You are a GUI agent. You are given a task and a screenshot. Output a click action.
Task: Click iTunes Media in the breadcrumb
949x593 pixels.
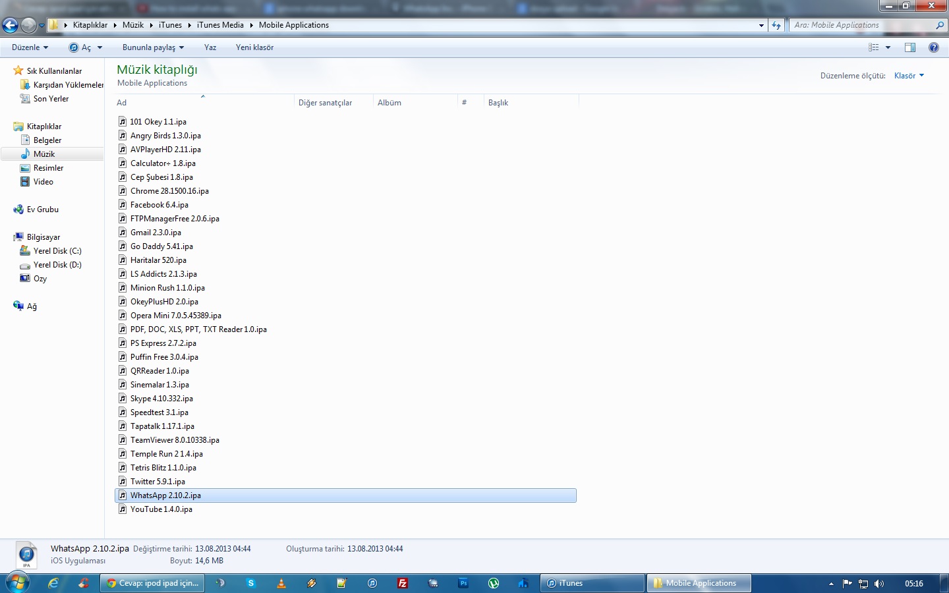(x=220, y=25)
